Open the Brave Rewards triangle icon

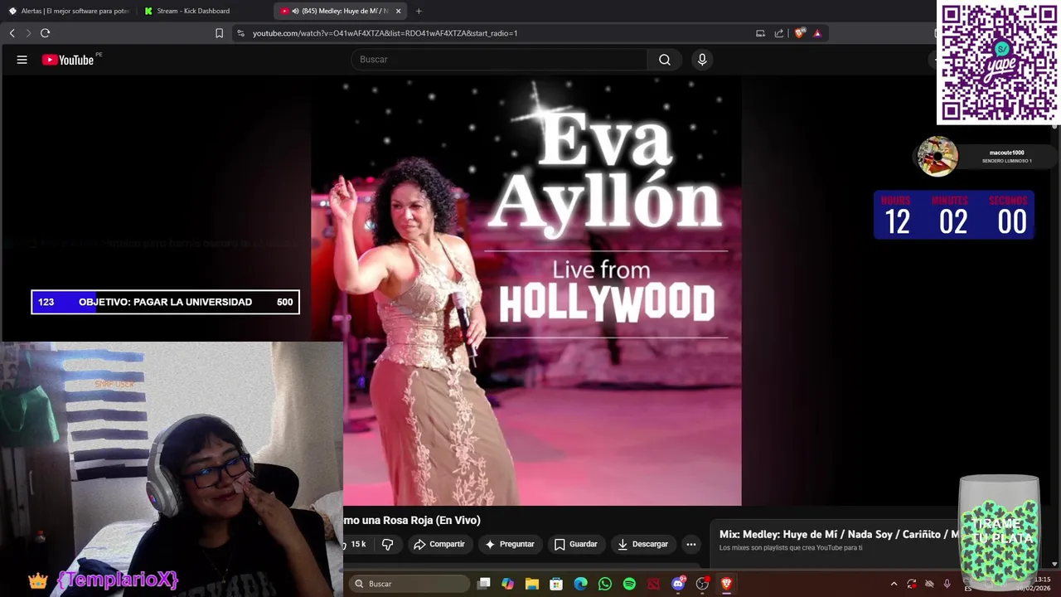coord(817,33)
